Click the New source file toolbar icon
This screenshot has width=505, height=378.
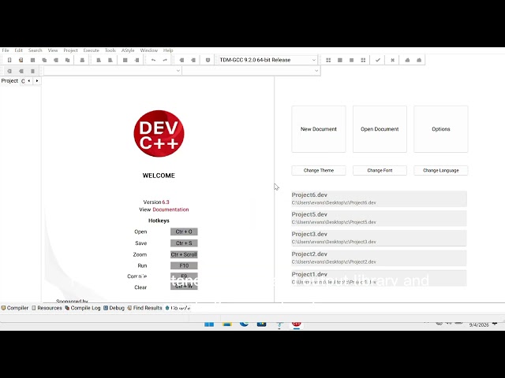9,60
